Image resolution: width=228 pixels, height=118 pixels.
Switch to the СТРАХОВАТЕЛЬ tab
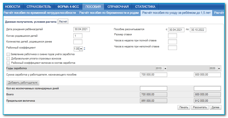(39, 7)
